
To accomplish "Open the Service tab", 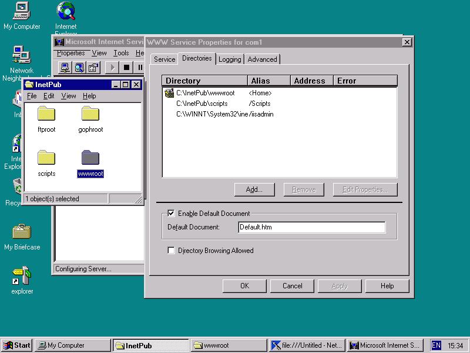I will (x=164, y=59).
